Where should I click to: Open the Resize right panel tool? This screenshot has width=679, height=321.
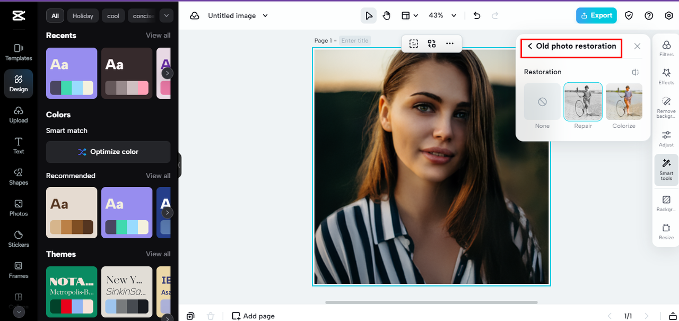[x=666, y=232]
